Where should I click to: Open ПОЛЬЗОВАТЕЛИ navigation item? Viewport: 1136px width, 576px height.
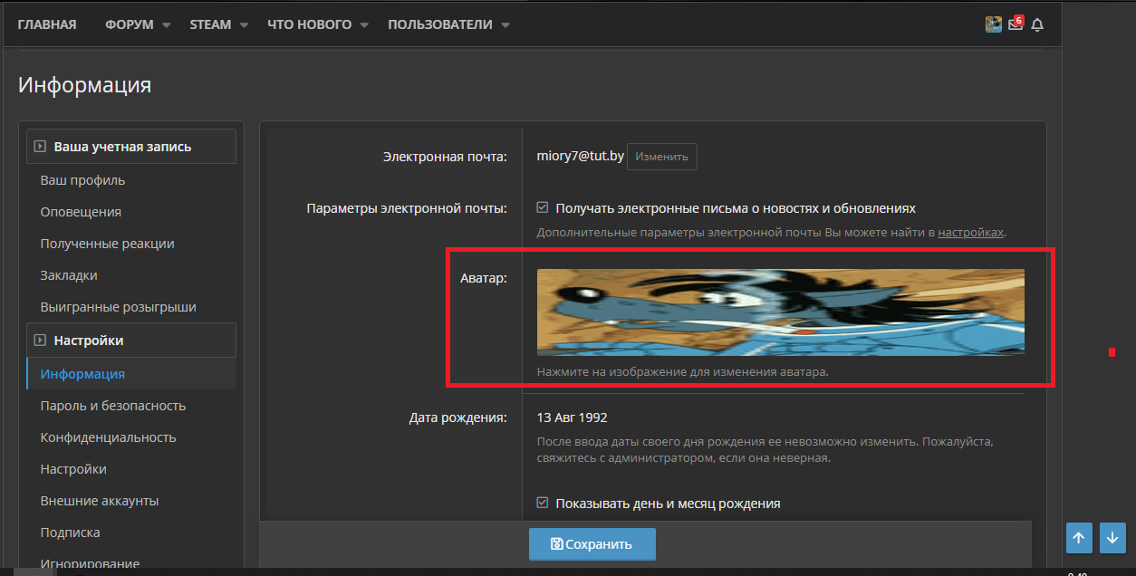pyautogui.click(x=441, y=24)
